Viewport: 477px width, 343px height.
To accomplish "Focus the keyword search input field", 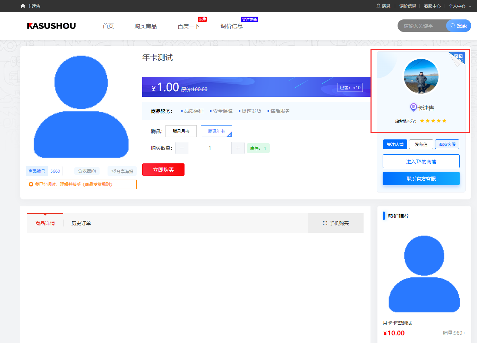I will [422, 26].
